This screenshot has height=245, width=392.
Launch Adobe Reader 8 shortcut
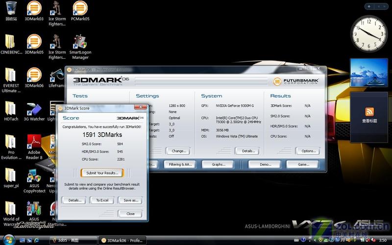[34, 147]
